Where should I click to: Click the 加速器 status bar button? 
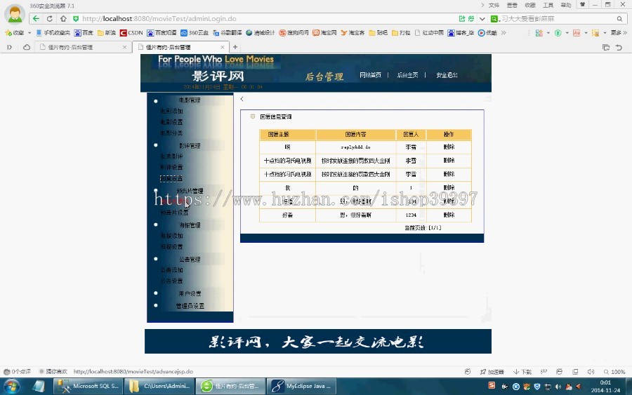(492, 372)
